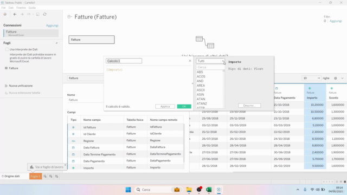Select the Data Termine Pagamento field row
The image size is (347, 195).
click(126, 154)
